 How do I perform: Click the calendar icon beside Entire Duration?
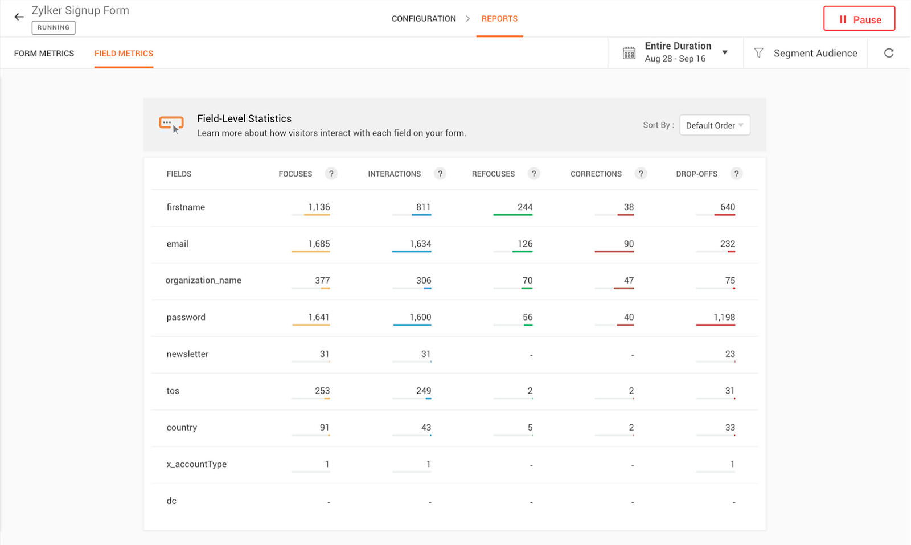point(629,53)
